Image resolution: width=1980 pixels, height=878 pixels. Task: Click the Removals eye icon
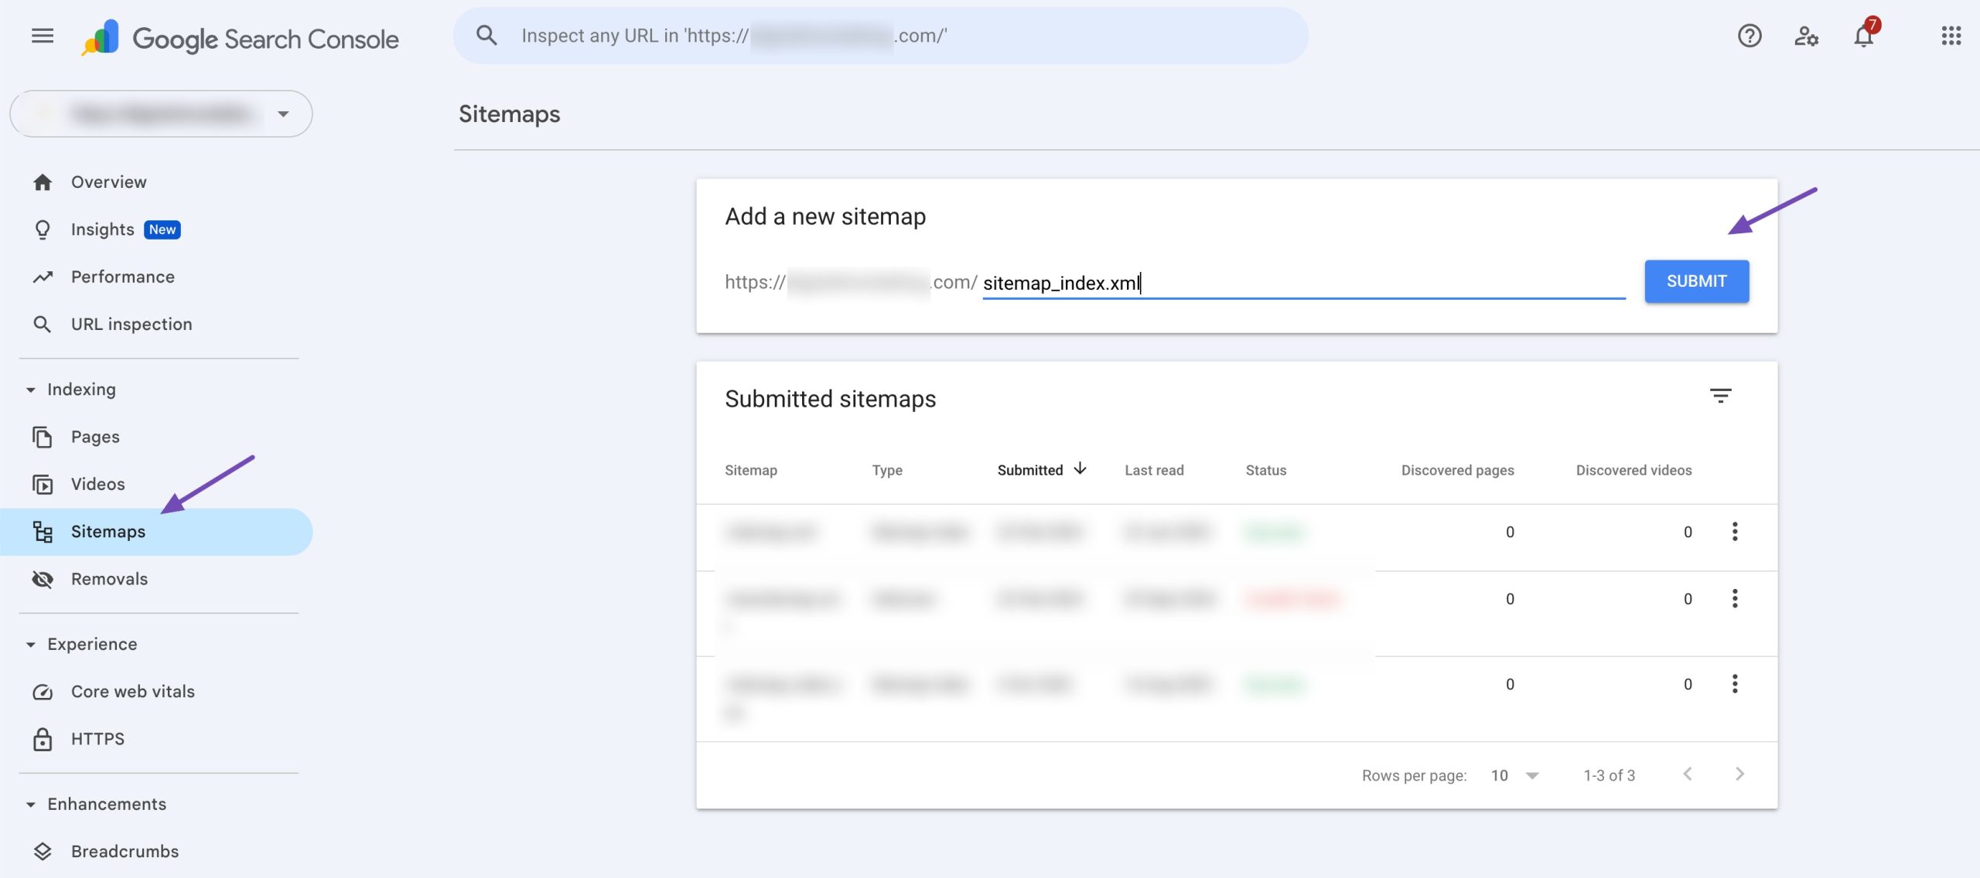[x=43, y=578]
